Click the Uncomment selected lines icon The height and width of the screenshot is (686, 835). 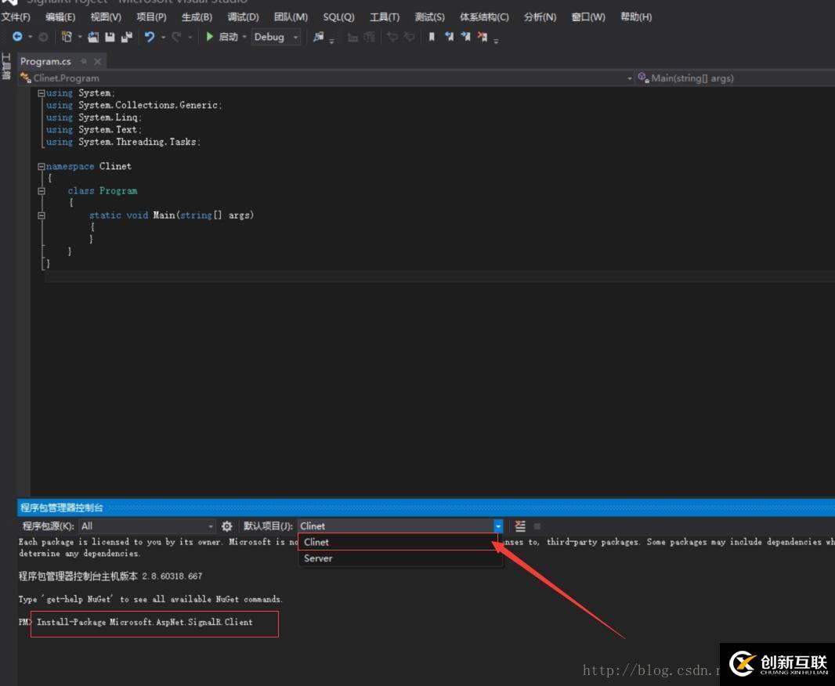369,38
